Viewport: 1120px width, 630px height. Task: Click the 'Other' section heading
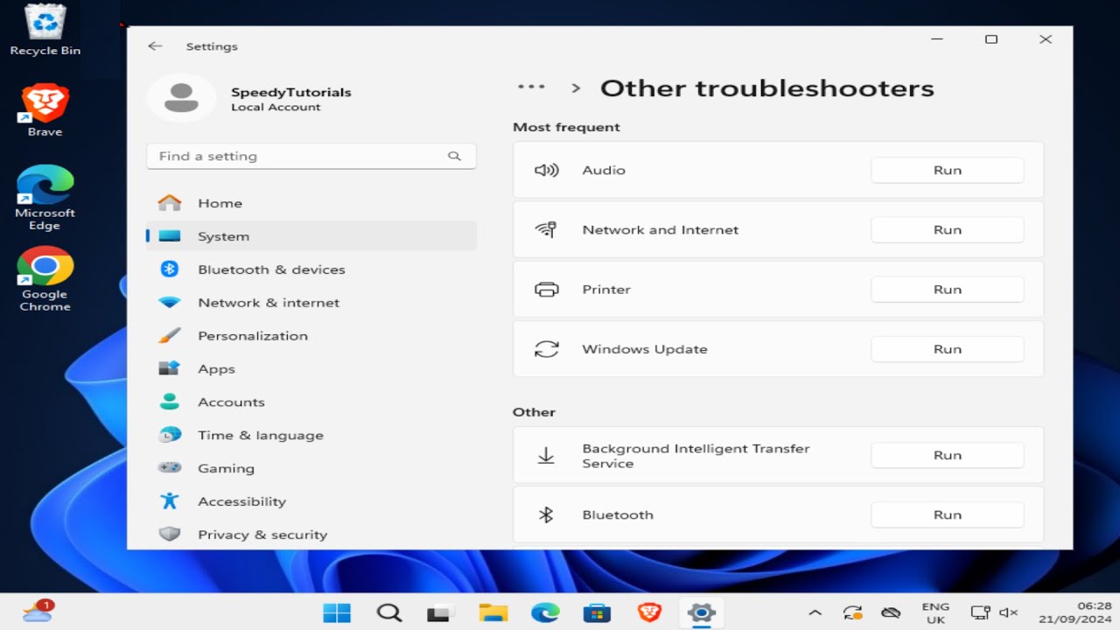coord(534,412)
